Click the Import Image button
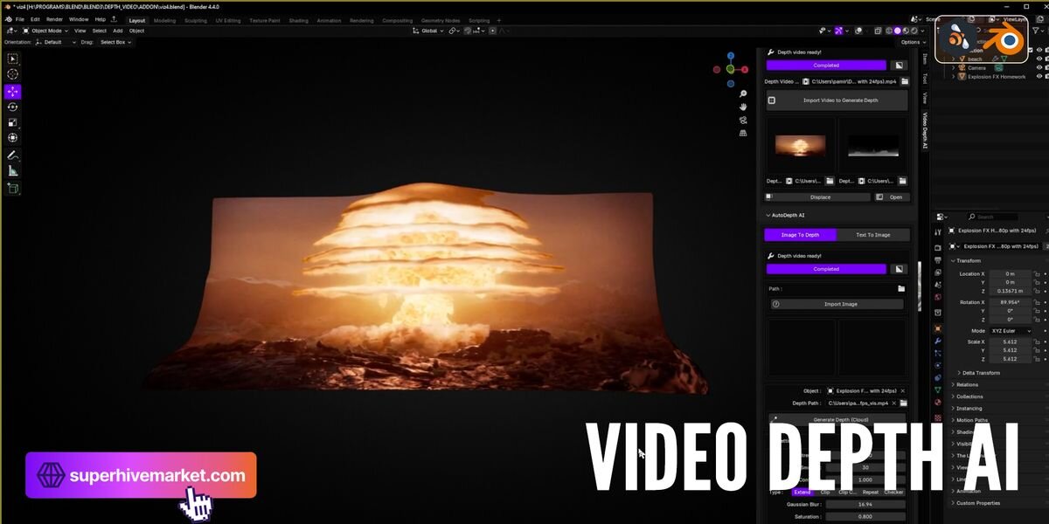The height and width of the screenshot is (524, 1049). pos(837,304)
